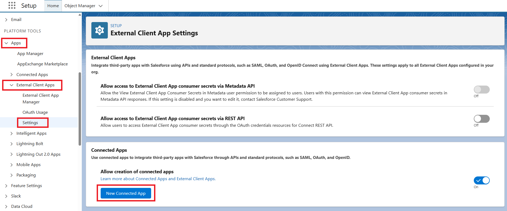The image size is (507, 211).
Task: Click the Object Manager dropdown arrow
Action: (101, 6)
